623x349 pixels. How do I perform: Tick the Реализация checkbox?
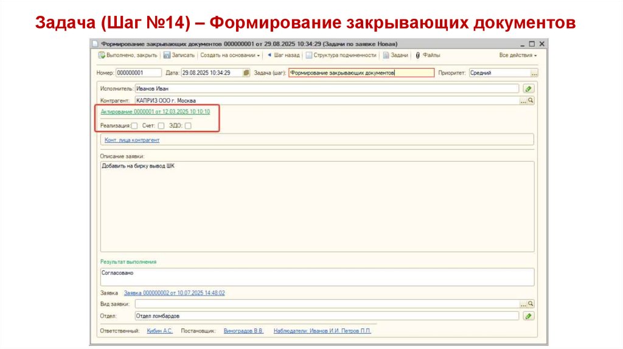[134, 125]
